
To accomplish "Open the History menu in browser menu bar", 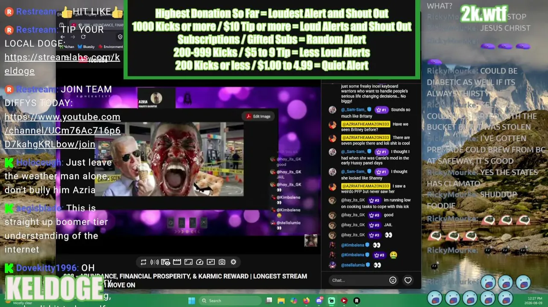I will [91, 14].
